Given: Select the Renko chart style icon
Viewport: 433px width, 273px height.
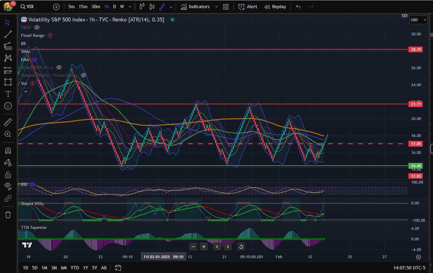Looking at the screenshot, I should [x=162, y=6].
